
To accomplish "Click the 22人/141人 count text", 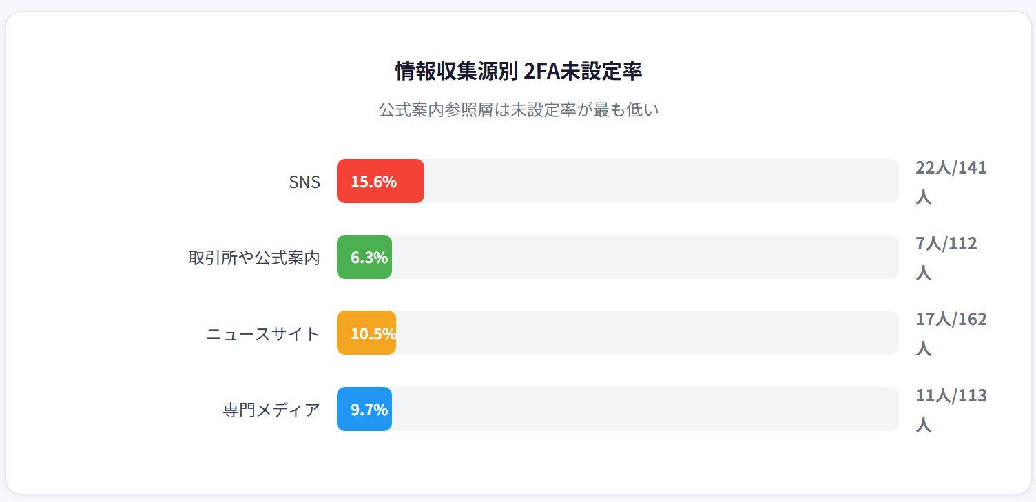I will [950, 182].
